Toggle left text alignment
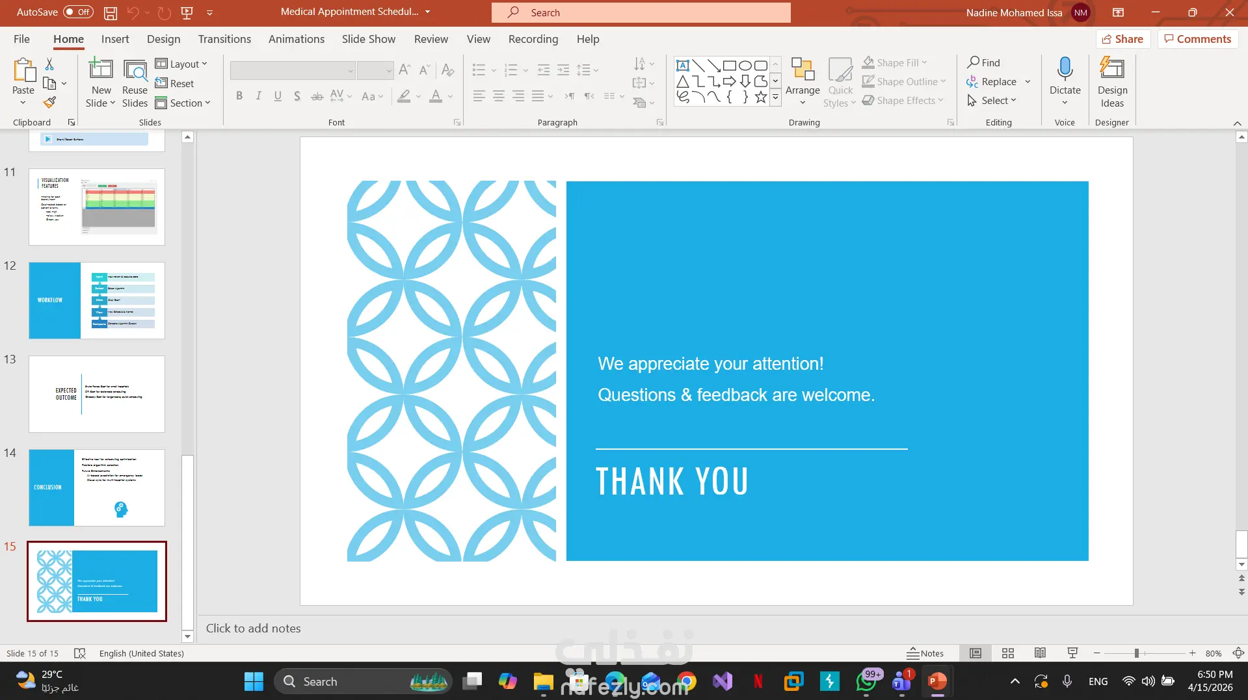This screenshot has height=700, width=1248. [x=479, y=96]
